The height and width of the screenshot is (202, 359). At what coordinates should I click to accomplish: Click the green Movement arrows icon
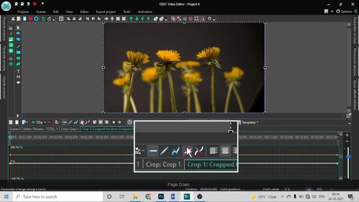[11, 64]
